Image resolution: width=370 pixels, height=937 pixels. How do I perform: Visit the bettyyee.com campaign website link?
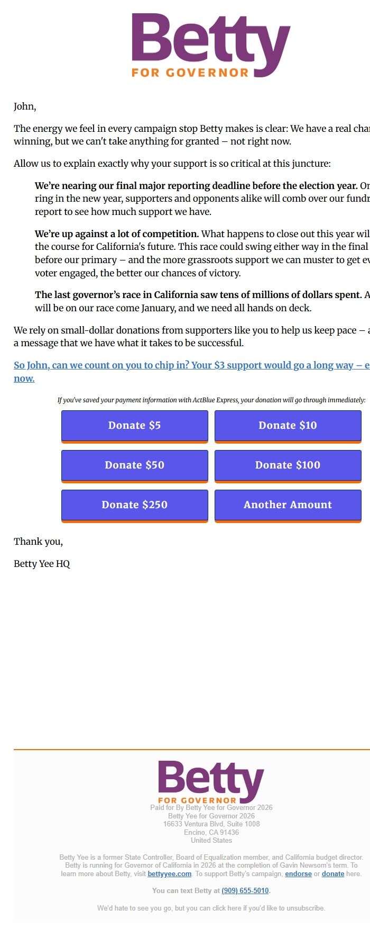tap(169, 873)
